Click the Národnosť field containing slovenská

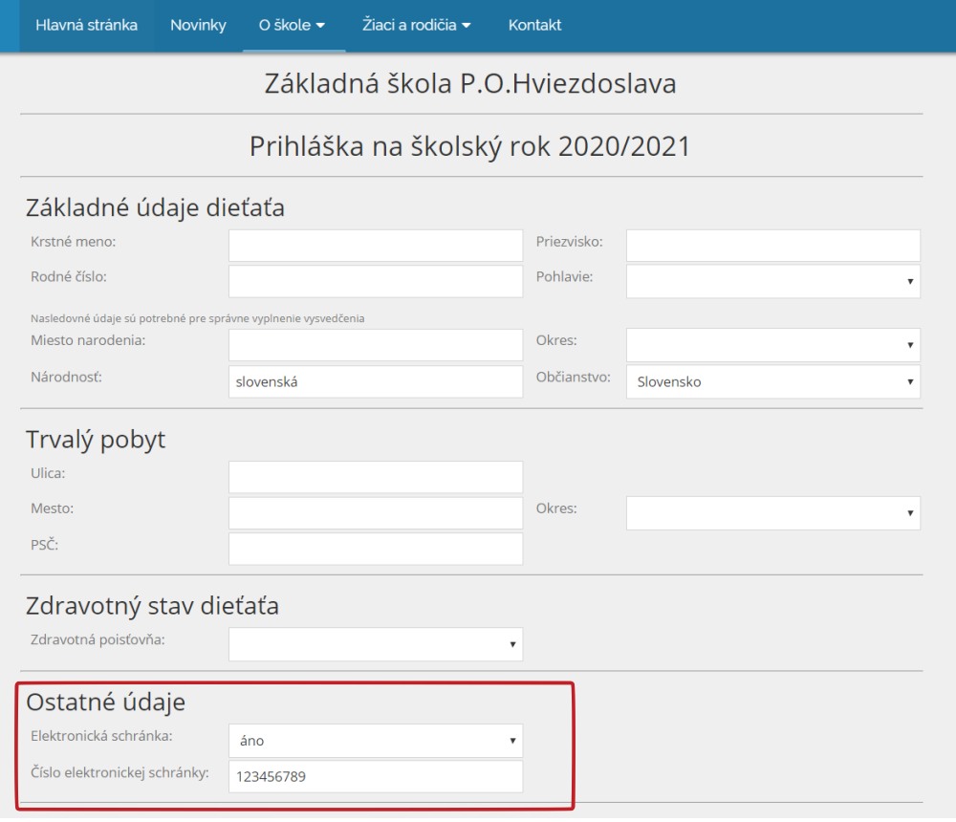(376, 381)
